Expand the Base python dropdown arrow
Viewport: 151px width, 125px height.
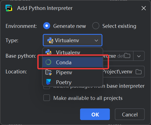(x=139, y=56)
